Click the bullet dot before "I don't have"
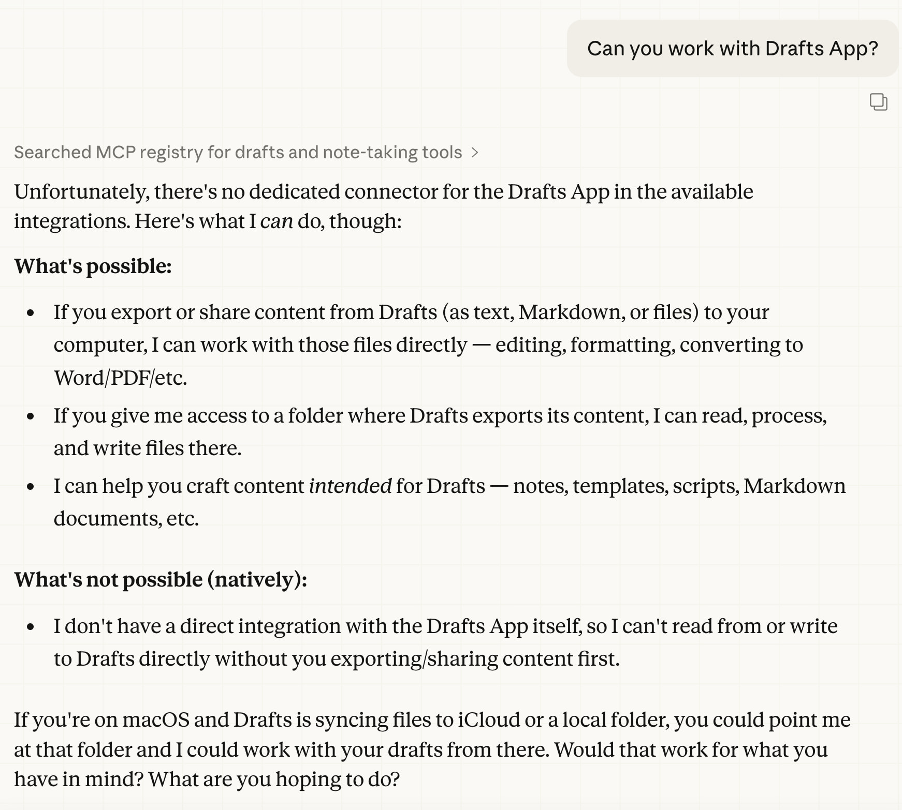This screenshot has height=810, width=902. coord(31,627)
